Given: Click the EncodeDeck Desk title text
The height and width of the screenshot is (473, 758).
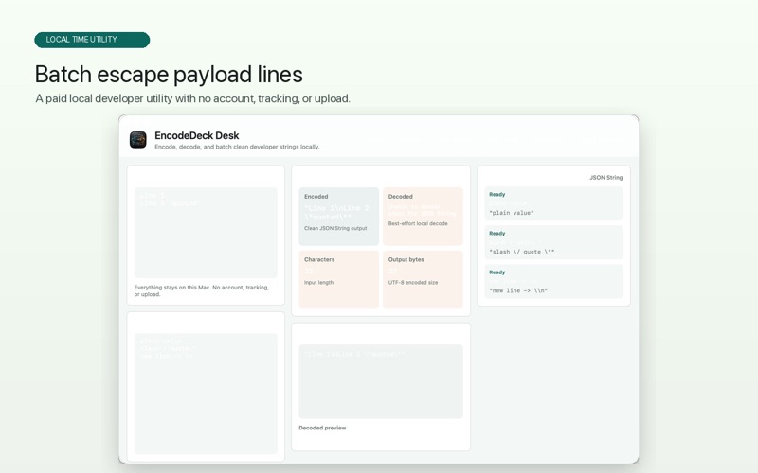Looking at the screenshot, I should [x=197, y=135].
